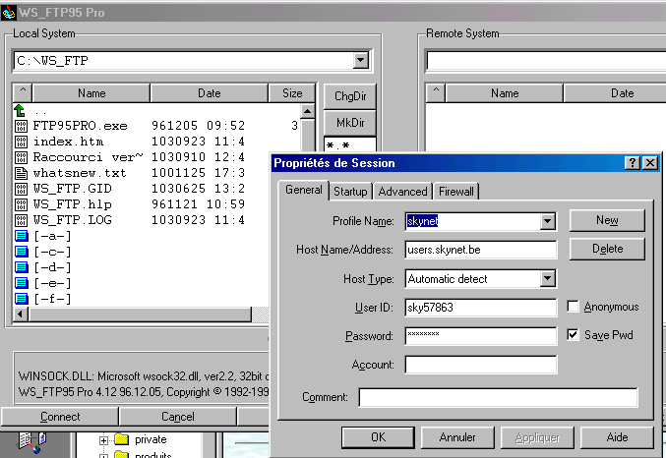Image resolution: width=666 pixels, height=458 pixels.
Task: Click the local list sort arrow header
Action: point(23,93)
